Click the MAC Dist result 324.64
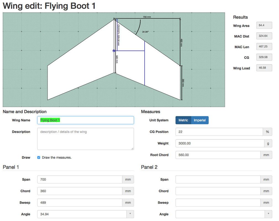Viewport: 279px width, 221px height. pos(264,36)
